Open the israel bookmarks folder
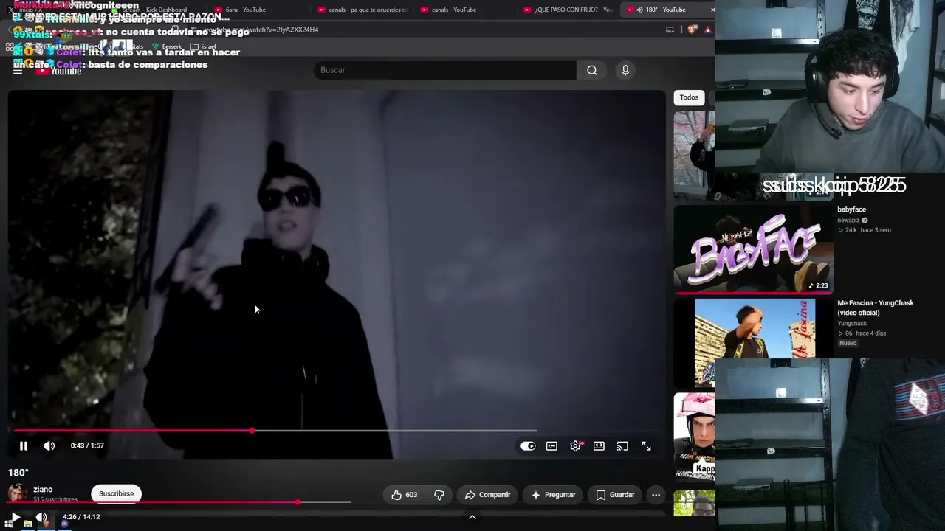 pos(204,46)
